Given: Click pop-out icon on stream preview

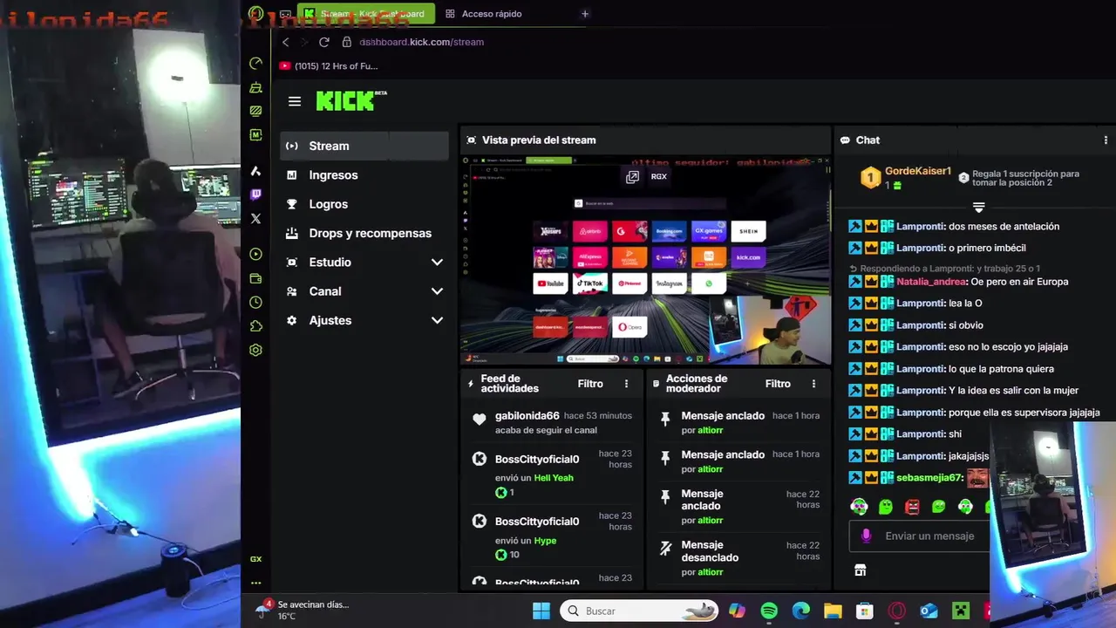Looking at the screenshot, I should click(x=632, y=177).
